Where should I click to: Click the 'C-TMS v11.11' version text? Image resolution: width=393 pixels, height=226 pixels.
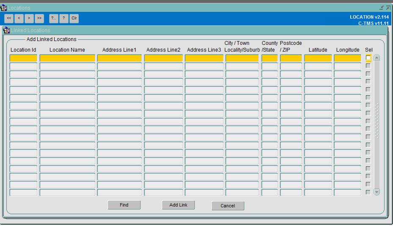tap(374, 23)
